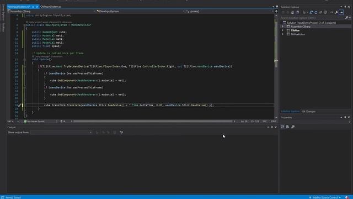Click Add to Source Control button
Image resolution: width=353 pixels, height=199 pixels.
(x=325, y=197)
